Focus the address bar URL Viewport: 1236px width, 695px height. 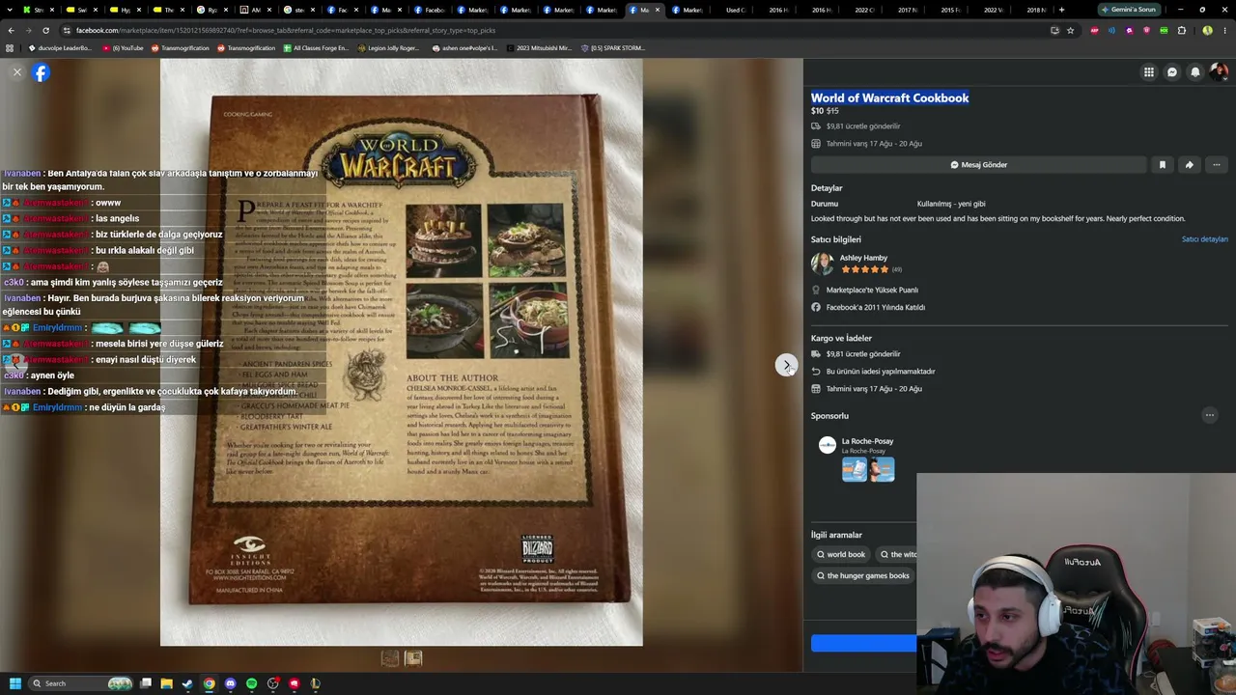285,30
